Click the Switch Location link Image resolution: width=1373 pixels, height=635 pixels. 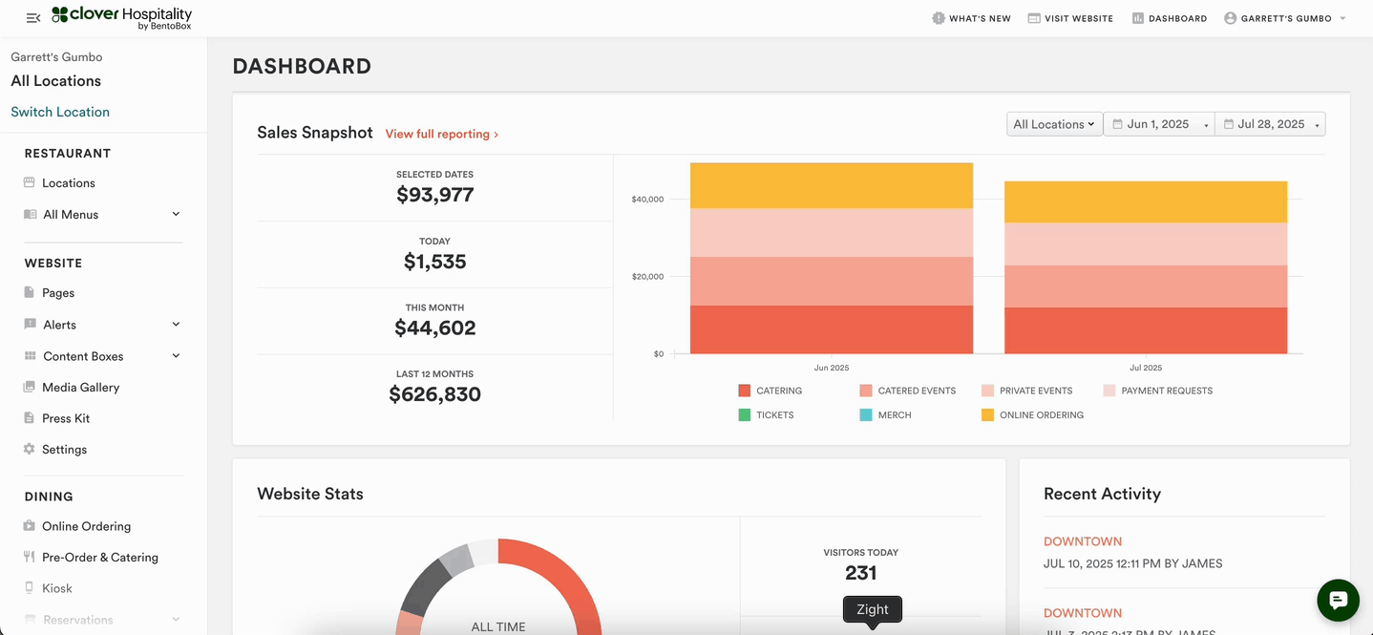(x=60, y=112)
